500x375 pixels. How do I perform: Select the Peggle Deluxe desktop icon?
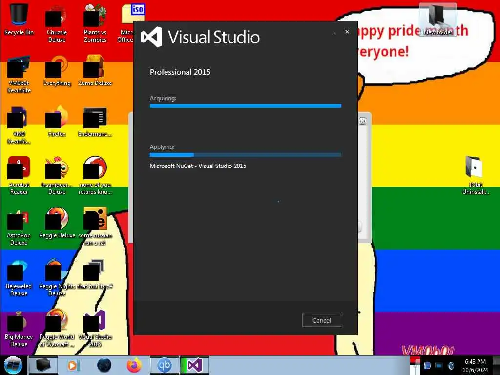tap(57, 223)
